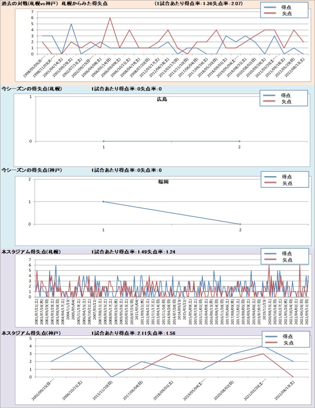
Task: Click the 2006/10/21(土) label in bottom chart
Action: tap(72, 391)
